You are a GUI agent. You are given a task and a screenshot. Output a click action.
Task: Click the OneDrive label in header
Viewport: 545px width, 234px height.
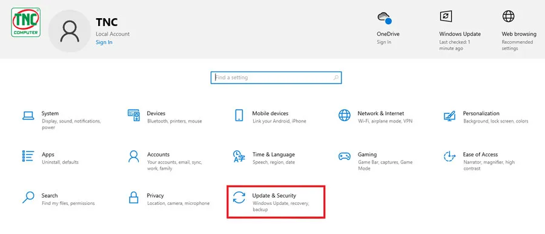coord(388,34)
